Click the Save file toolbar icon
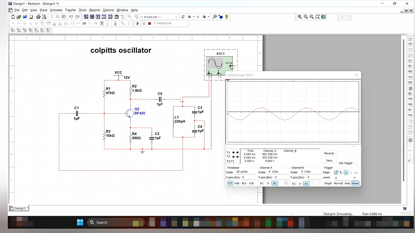 (31, 17)
